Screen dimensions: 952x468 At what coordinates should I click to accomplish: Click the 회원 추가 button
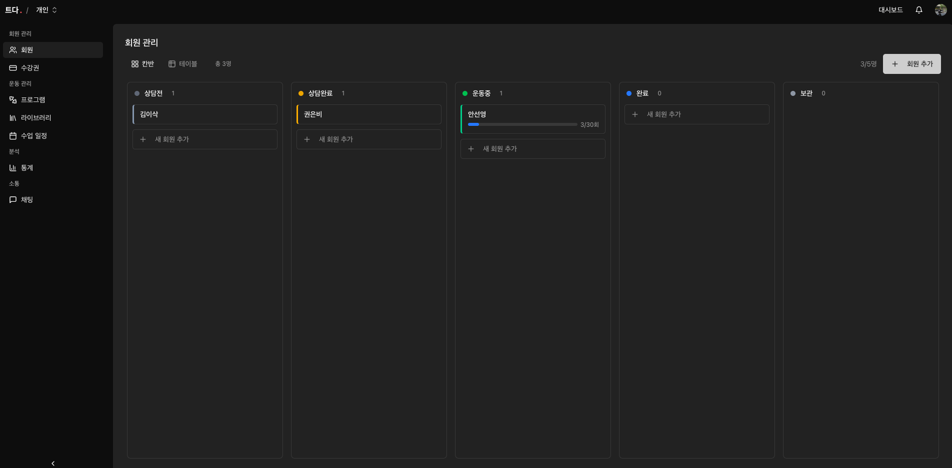click(911, 64)
